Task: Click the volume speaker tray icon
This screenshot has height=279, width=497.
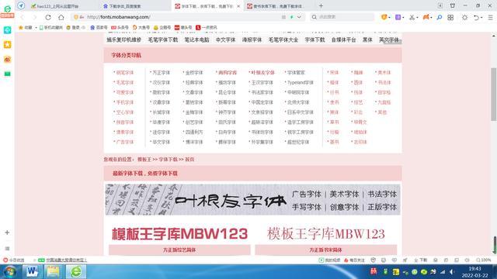Action: pyautogui.click(x=452, y=272)
